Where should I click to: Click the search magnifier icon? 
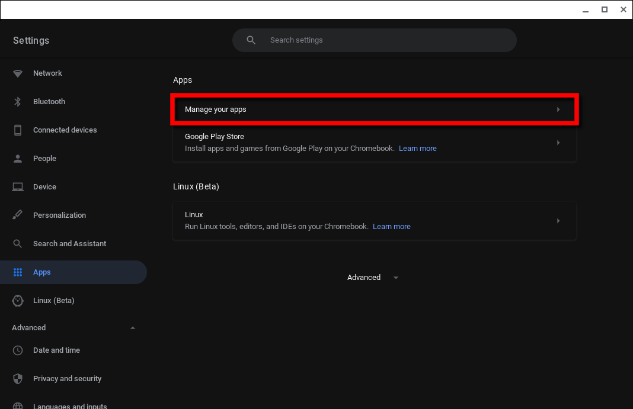pyautogui.click(x=251, y=40)
